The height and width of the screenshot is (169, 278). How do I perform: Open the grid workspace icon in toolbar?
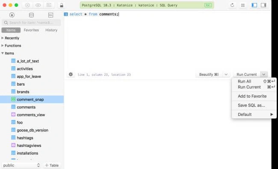pyautogui.click(x=243, y=5)
